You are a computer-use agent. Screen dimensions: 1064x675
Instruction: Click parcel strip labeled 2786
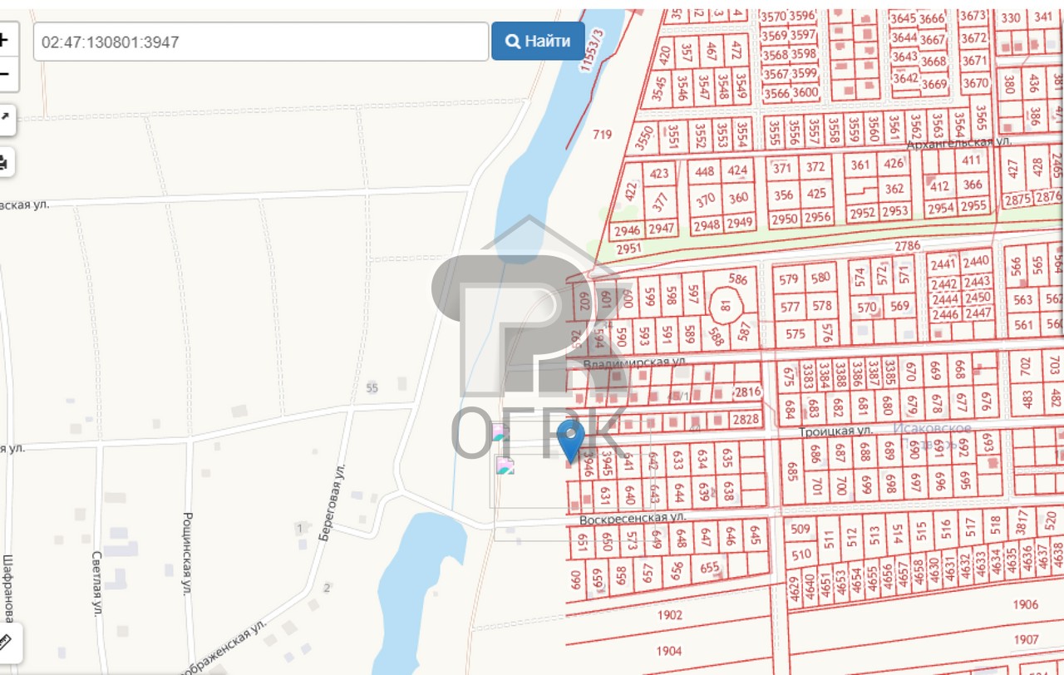coord(907,245)
